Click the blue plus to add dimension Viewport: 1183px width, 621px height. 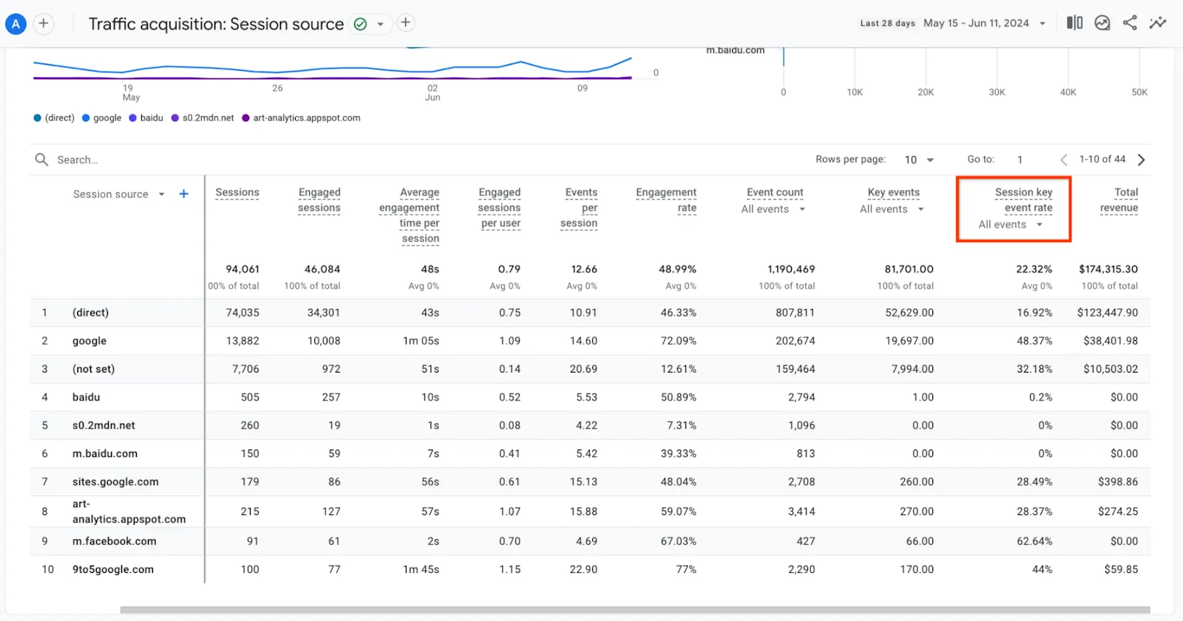pyautogui.click(x=184, y=194)
